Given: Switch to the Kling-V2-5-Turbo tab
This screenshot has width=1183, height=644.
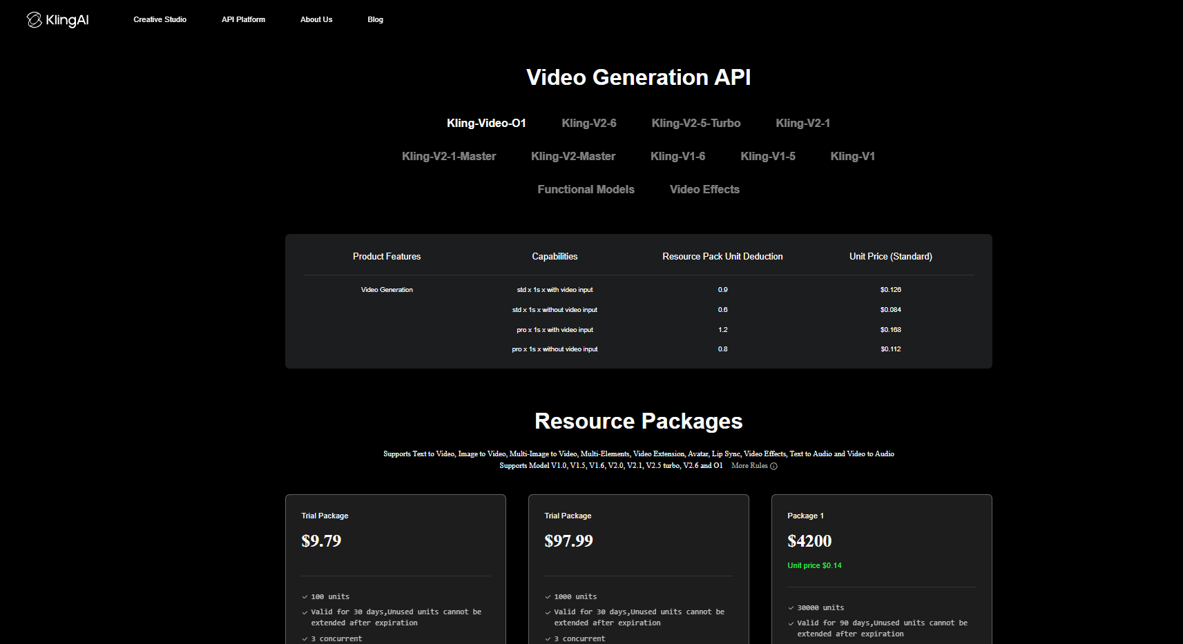Looking at the screenshot, I should click(x=696, y=123).
